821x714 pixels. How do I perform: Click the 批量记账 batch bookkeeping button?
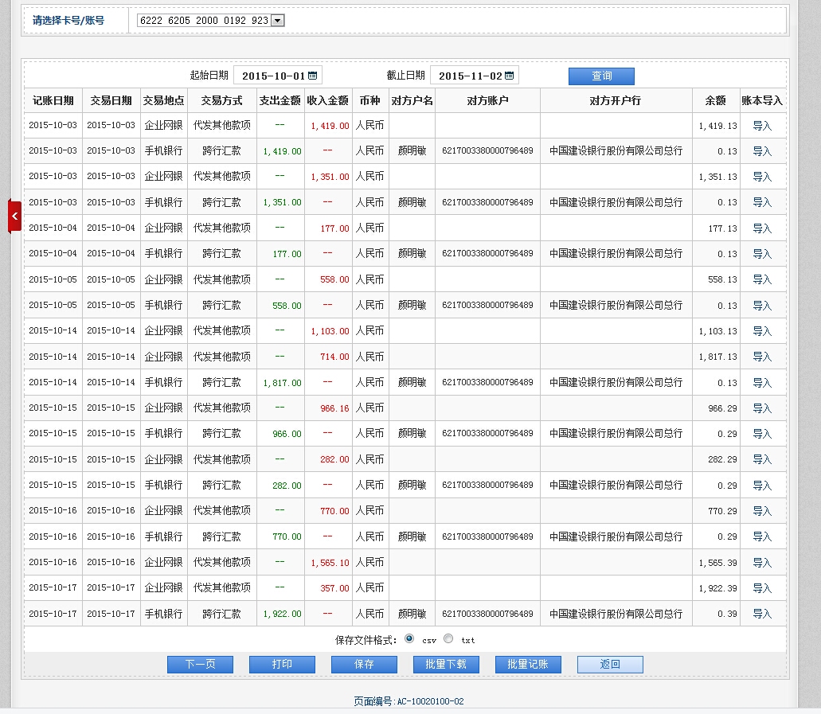528,665
